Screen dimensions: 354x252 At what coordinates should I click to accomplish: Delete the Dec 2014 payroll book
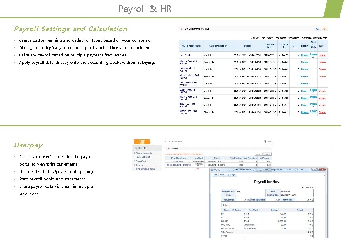[322, 55]
